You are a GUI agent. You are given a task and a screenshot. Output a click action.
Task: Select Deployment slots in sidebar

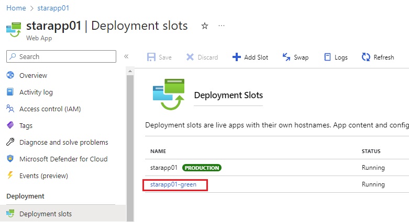(x=46, y=214)
